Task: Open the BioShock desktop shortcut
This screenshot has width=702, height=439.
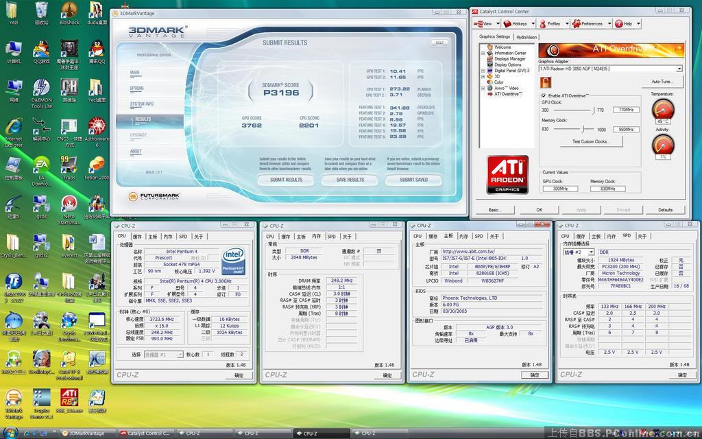Action: pos(69,11)
